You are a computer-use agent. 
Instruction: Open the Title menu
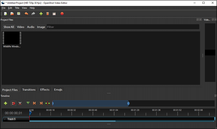click(x=17, y=8)
